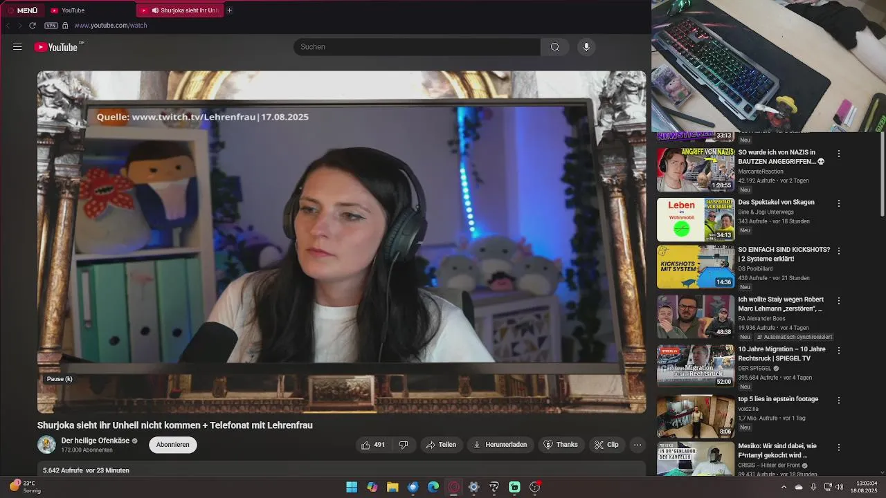
Task: Open Das Spektakel von Skagen video title
Action: (776, 202)
